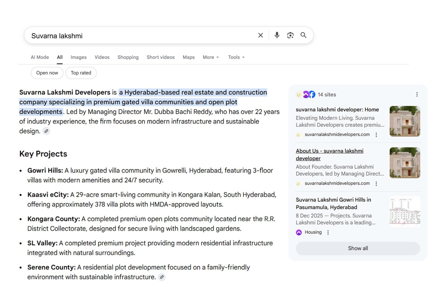Open source link icon after Serene County
This screenshot has height=298, width=447.
[x=162, y=277]
